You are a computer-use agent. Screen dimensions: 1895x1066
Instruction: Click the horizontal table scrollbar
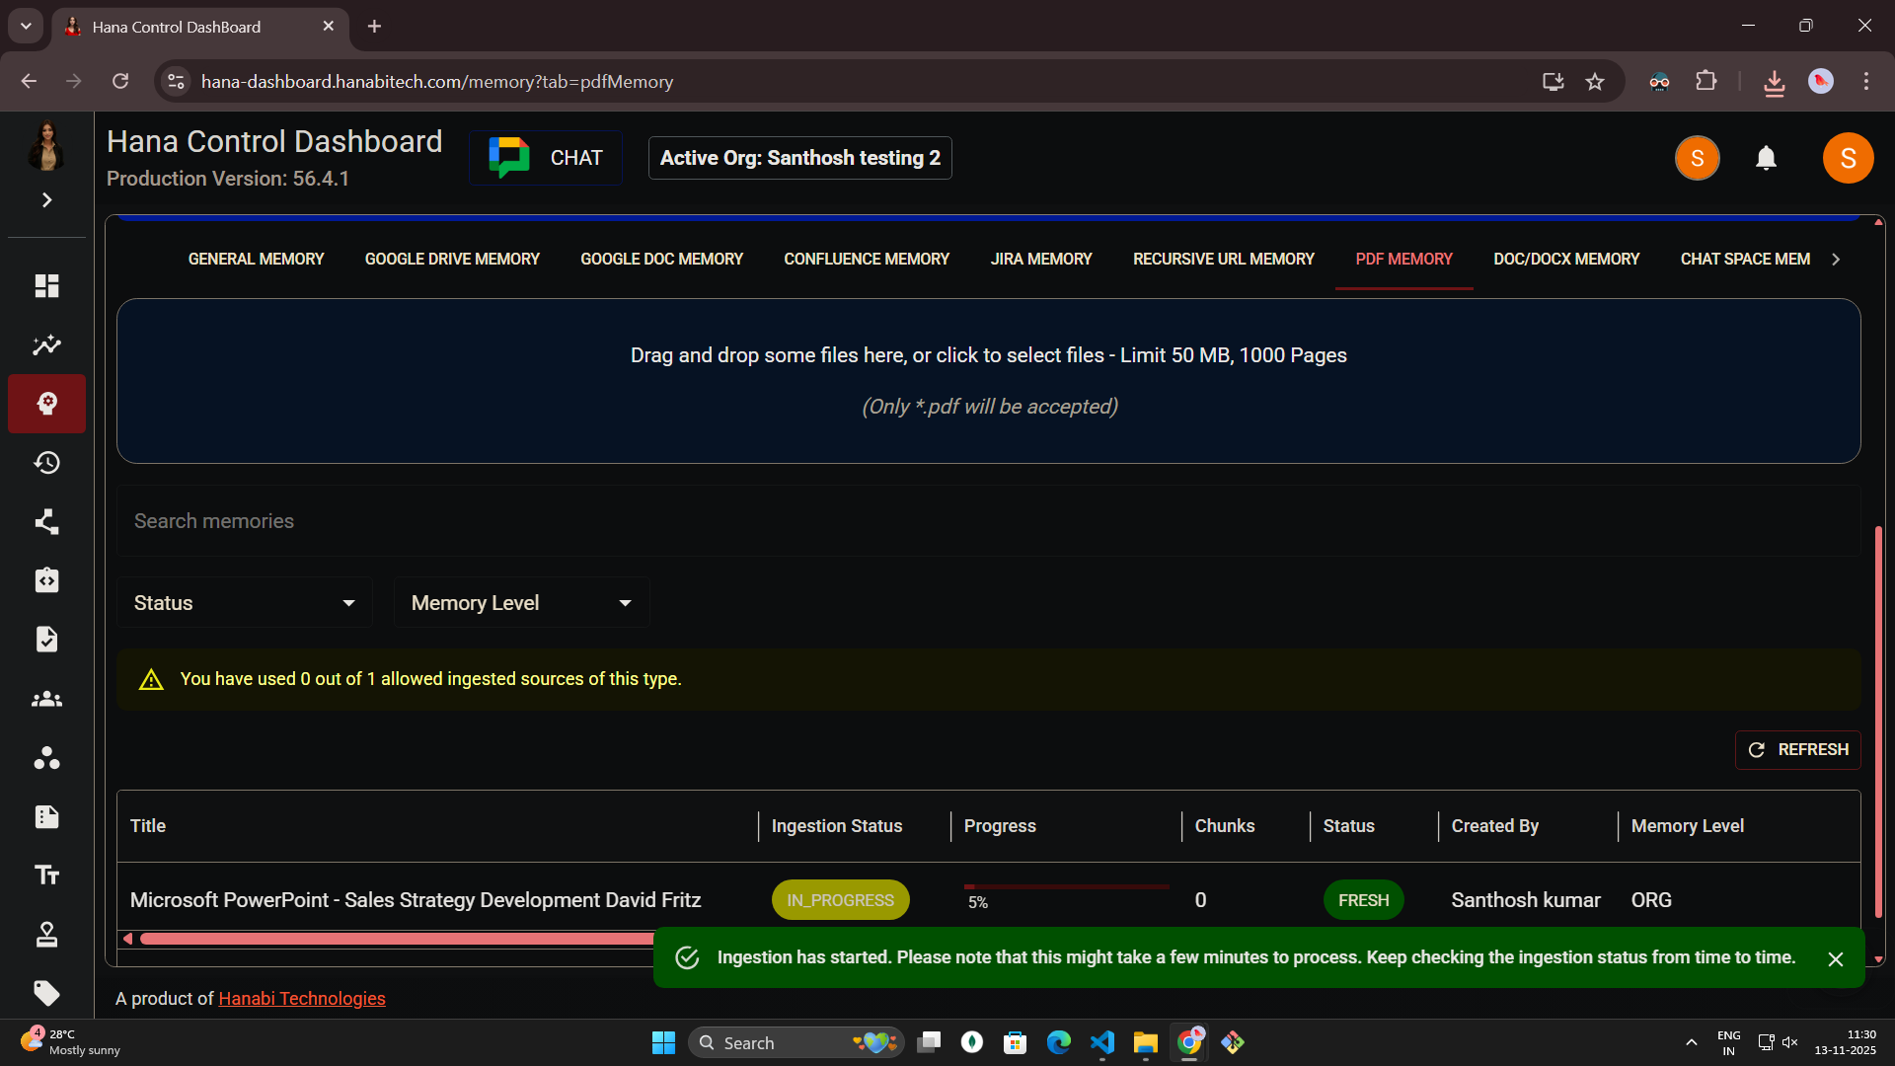395,939
